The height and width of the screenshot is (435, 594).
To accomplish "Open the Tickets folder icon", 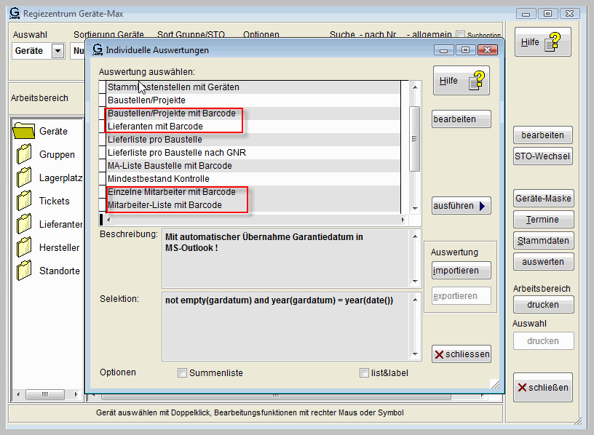I will point(25,201).
